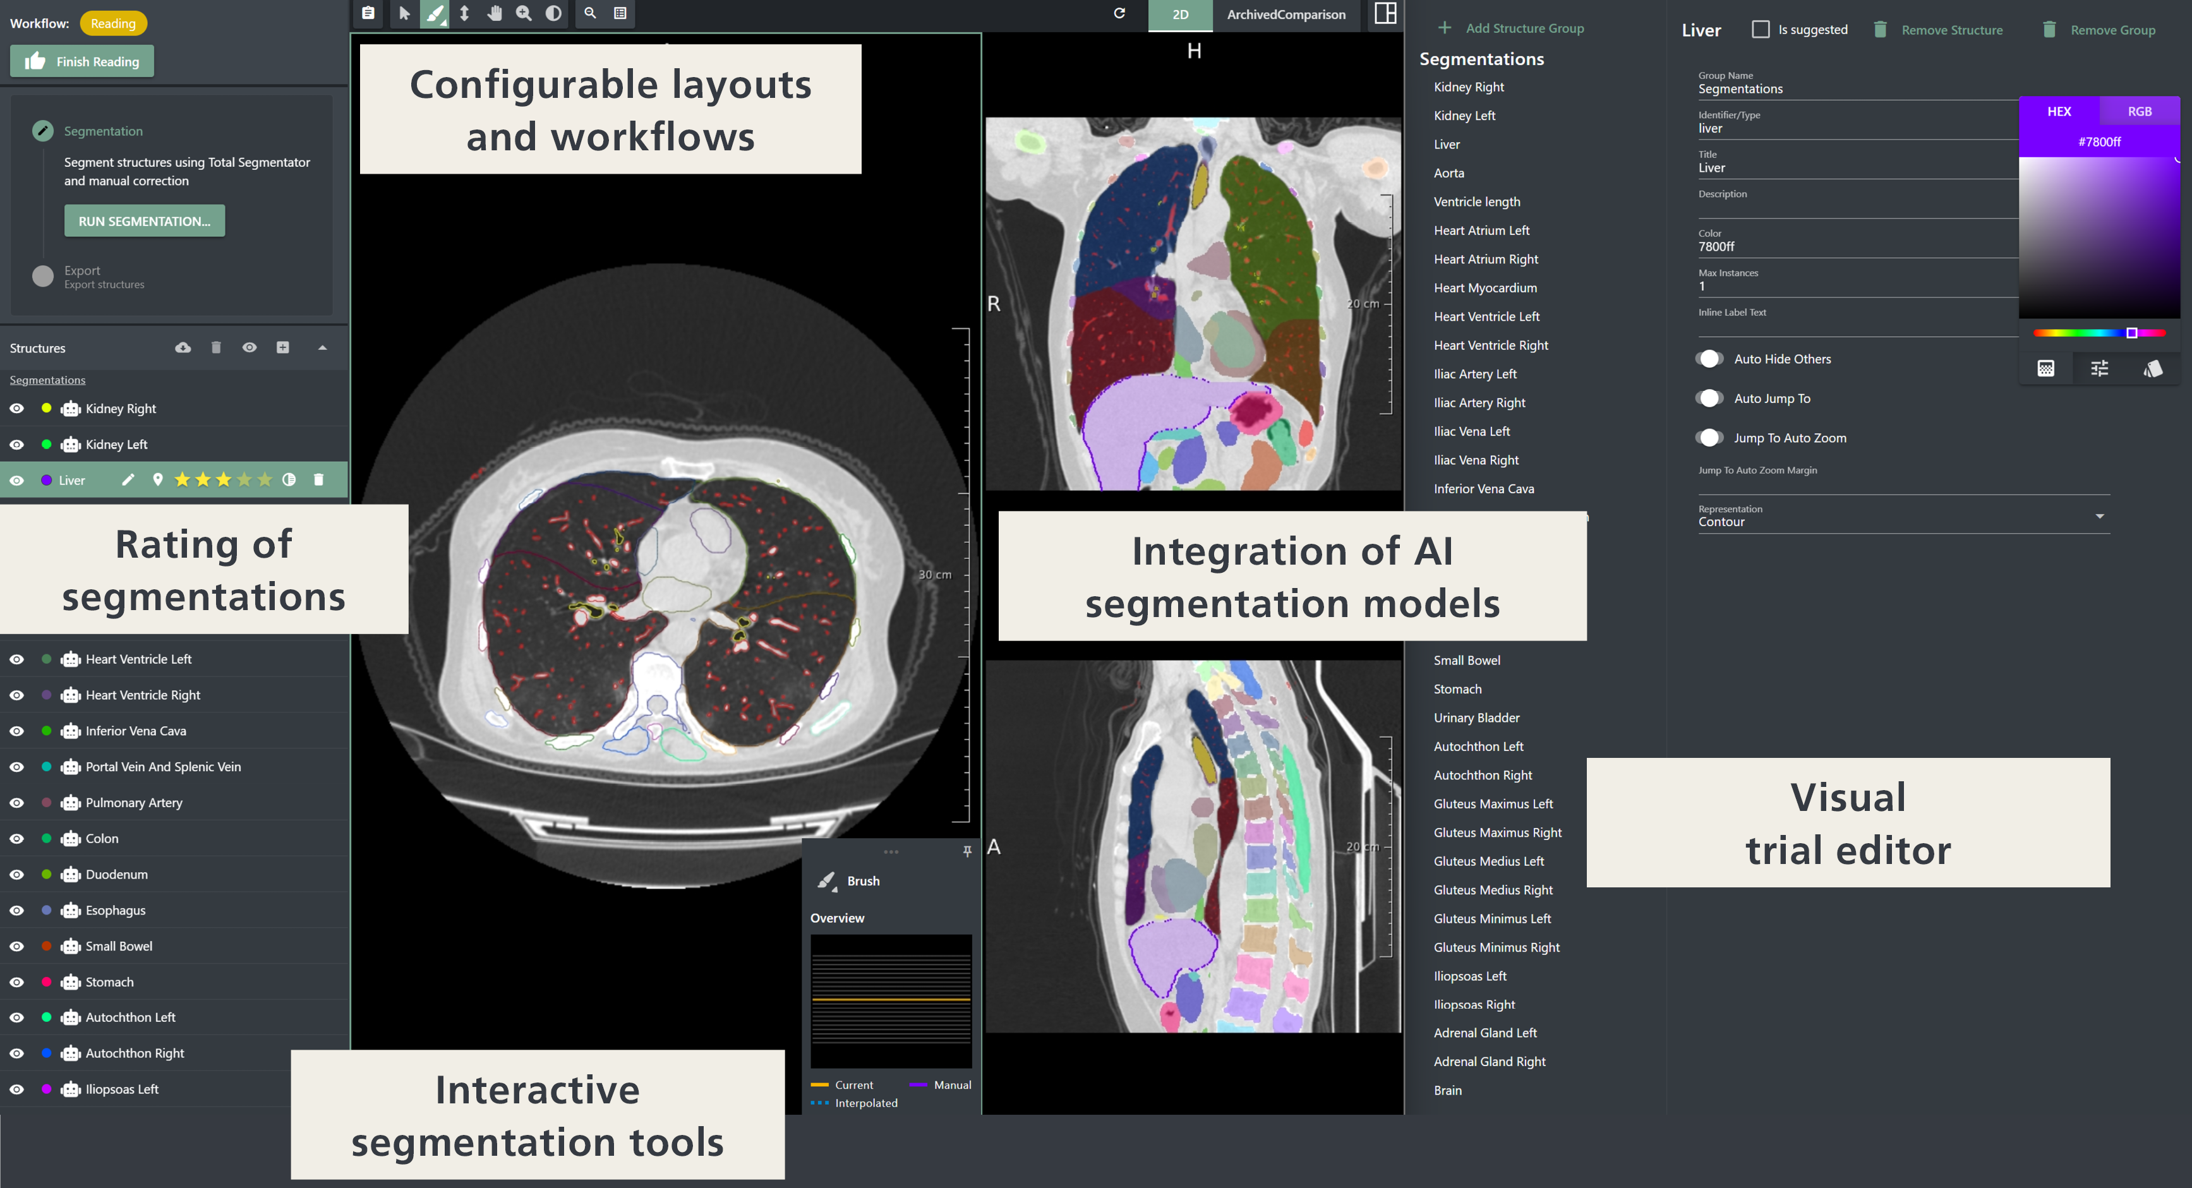Viewport: 2192px width, 1188px height.
Task: Open the Representation Contour dropdown
Action: pos(2099,517)
